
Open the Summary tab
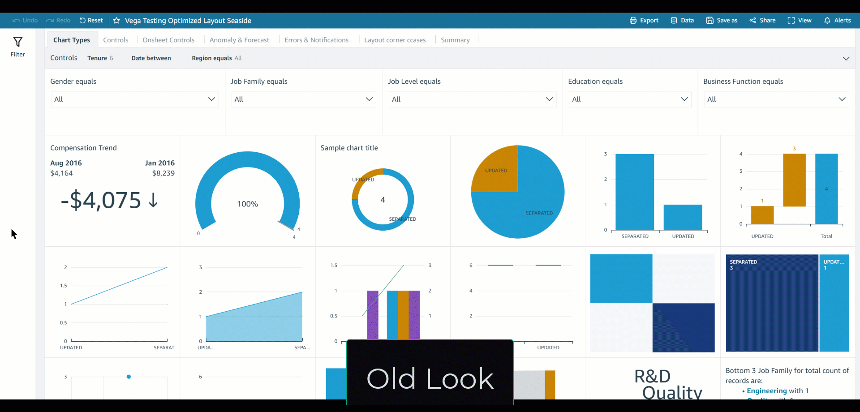click(455, 40)
